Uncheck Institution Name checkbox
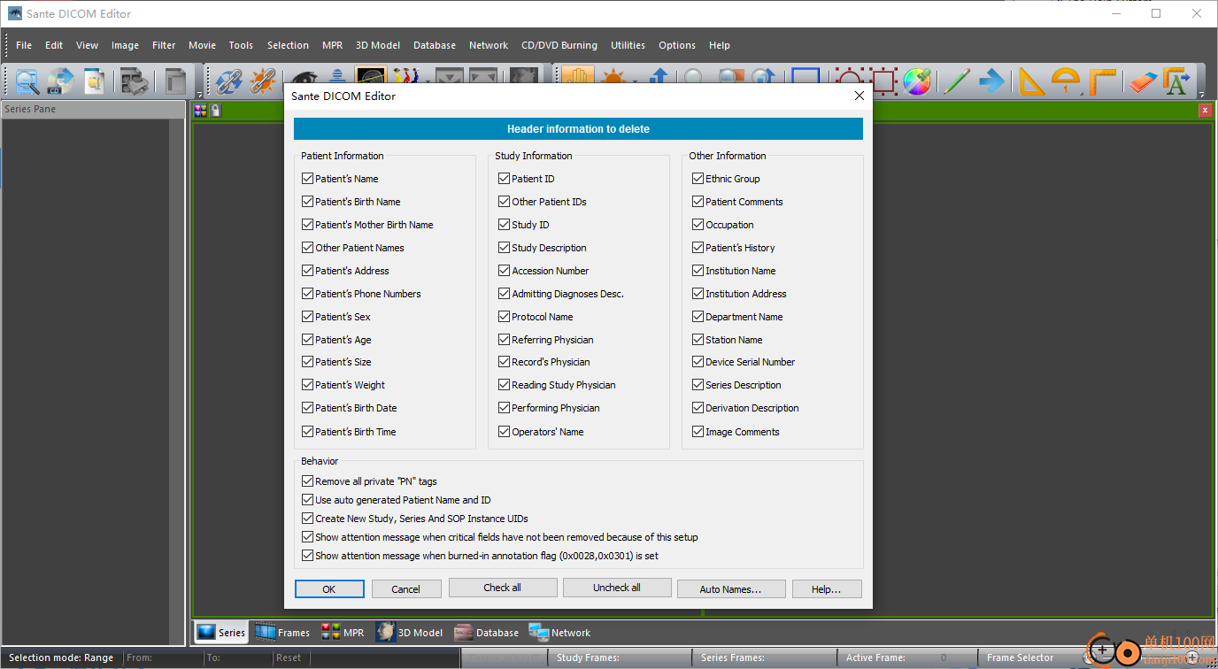The image size is (1218, 669). coord(698,271)
